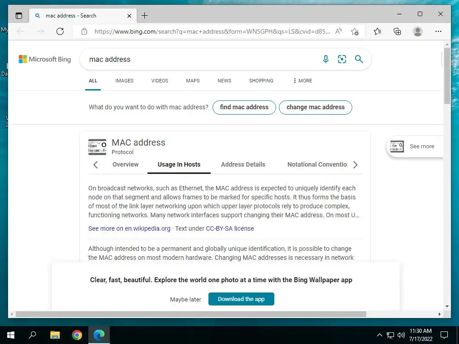Open the user profile menu
Viewport: 459px width, 344px height.
(x=418, y=31)
